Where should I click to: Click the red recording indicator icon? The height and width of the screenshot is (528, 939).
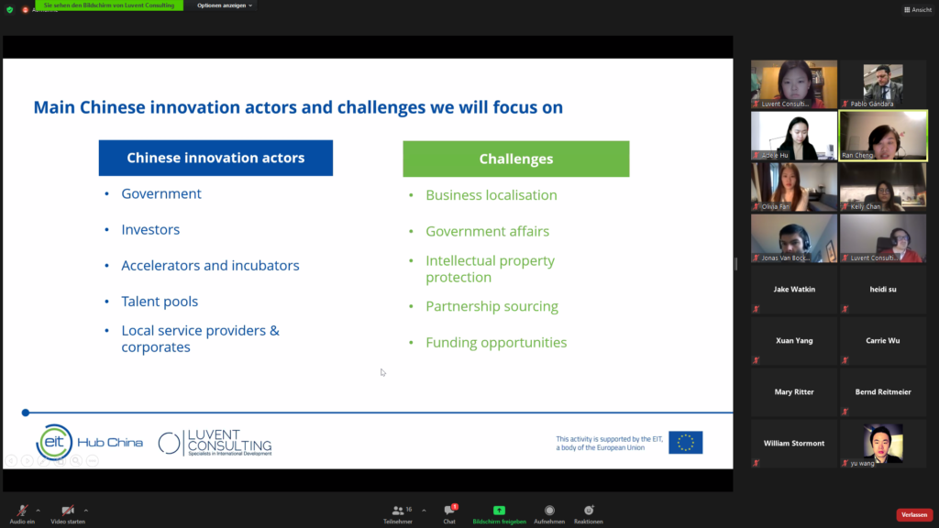point(26,9)
